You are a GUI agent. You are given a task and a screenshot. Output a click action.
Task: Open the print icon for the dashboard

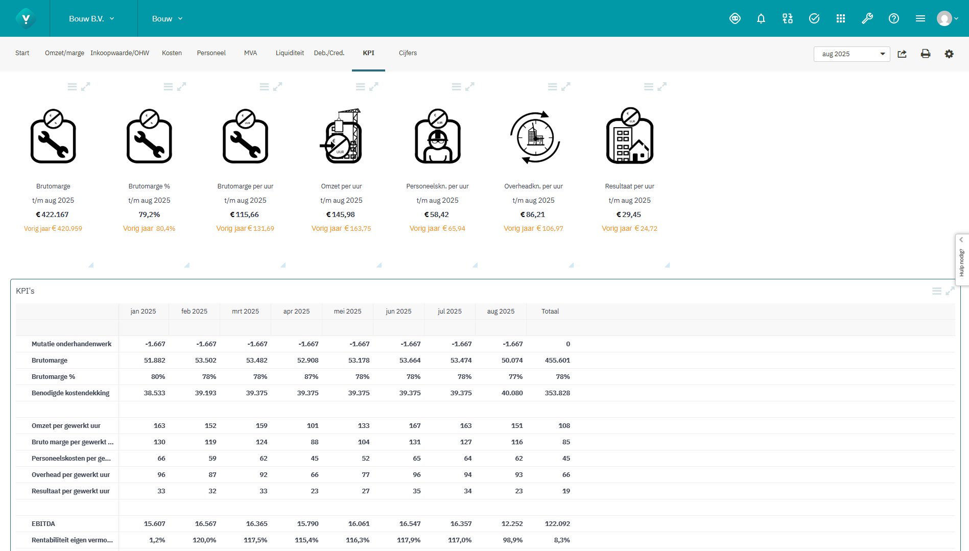coord(926,54)
